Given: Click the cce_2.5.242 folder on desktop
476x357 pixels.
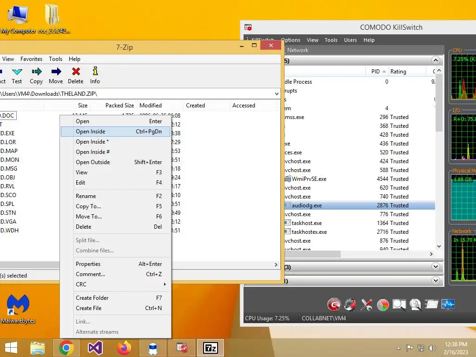Looking at the screenshot, I should click(x=53, y=18).
